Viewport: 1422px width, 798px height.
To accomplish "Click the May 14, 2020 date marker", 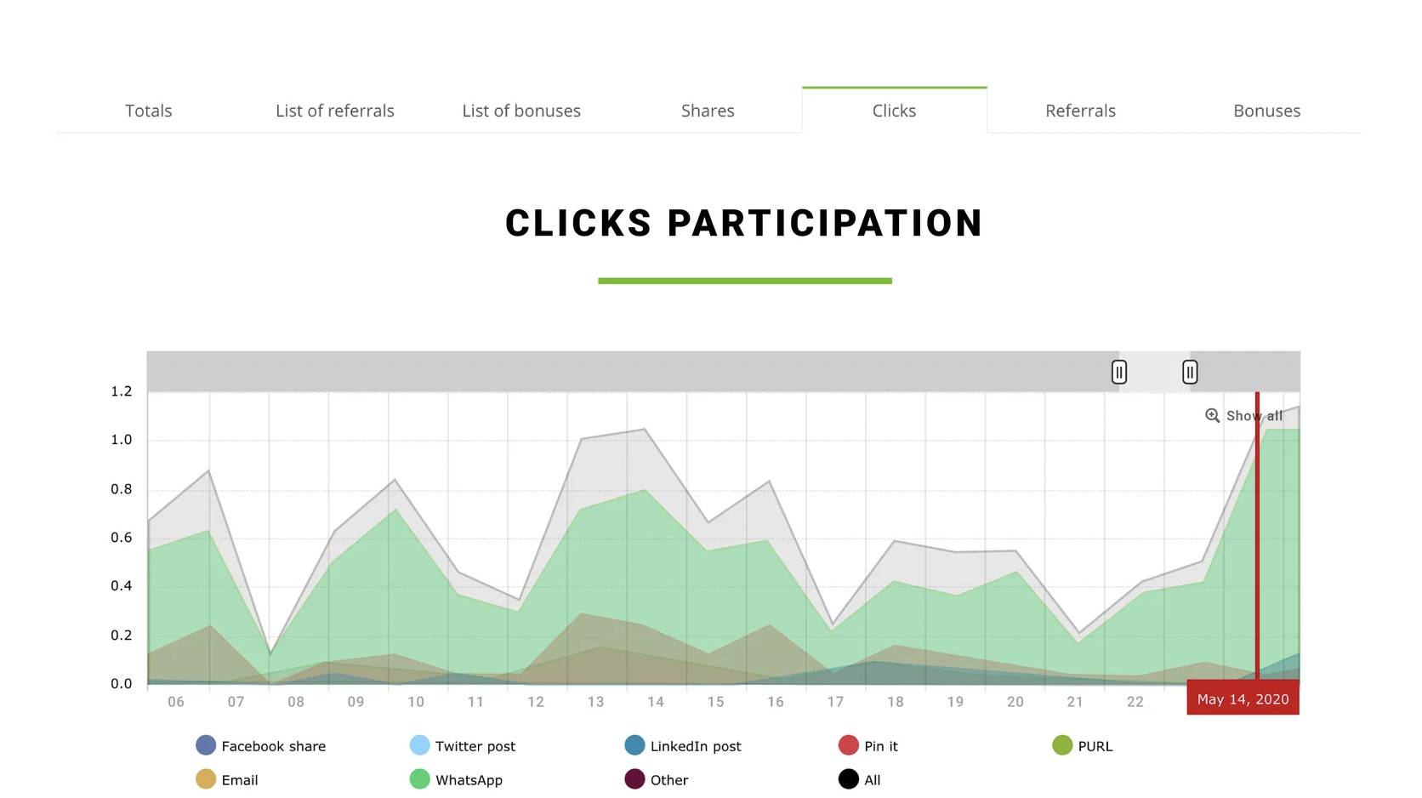I will point(1243,697).
